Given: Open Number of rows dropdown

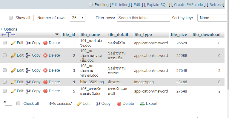Looking at the screenshot, I should [x=78, y=18].
